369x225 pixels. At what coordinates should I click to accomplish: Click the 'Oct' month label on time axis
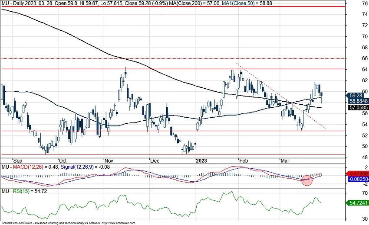point(63,161)
